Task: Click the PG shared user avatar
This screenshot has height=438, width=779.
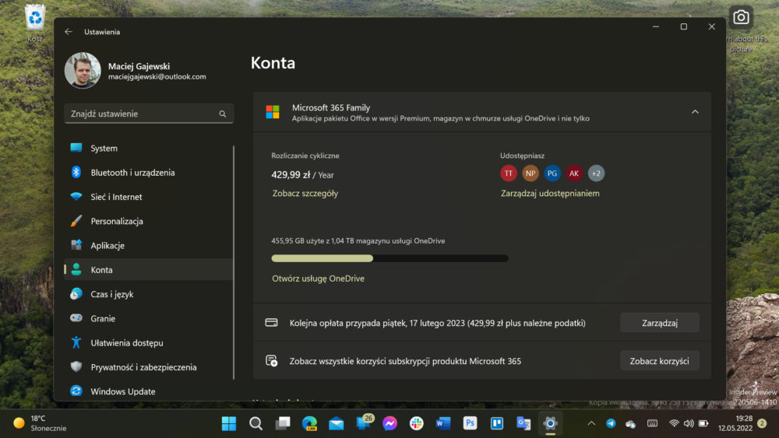Action: (x=552, y=173)
